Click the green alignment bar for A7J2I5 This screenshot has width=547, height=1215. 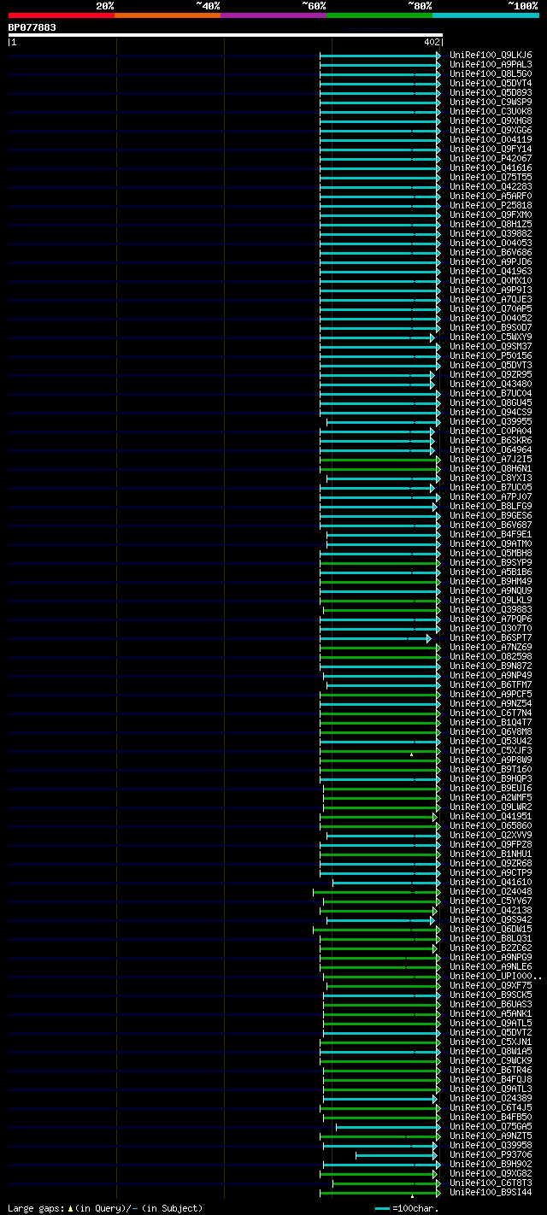point(379,460)
